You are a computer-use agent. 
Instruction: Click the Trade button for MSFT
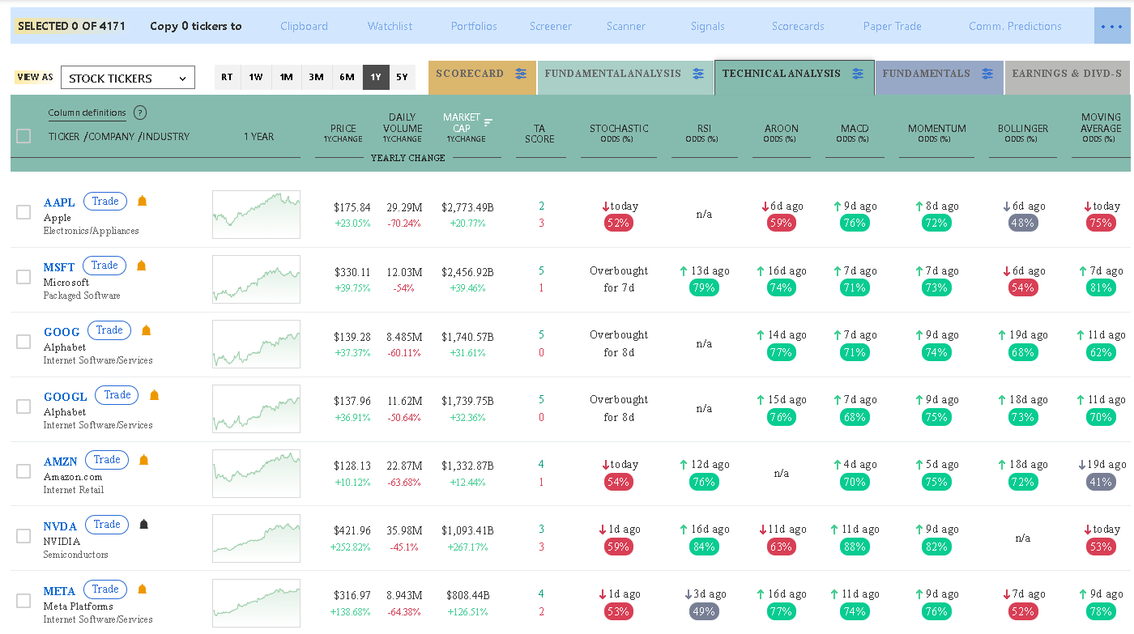pyautogui.click(x=104, y=266)
